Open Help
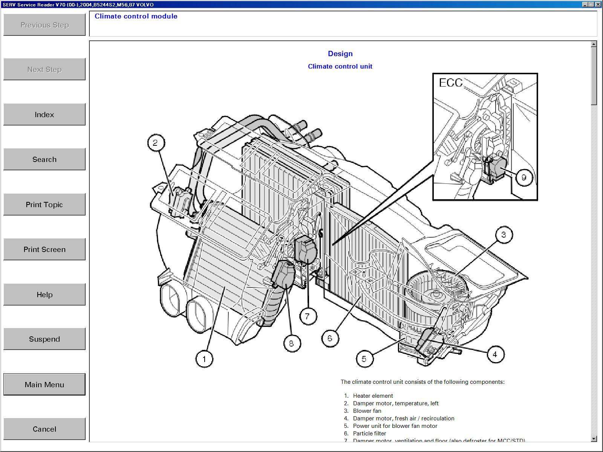Image resolution: width=603 pixels, height=452 pixels. tap(44, 295)
